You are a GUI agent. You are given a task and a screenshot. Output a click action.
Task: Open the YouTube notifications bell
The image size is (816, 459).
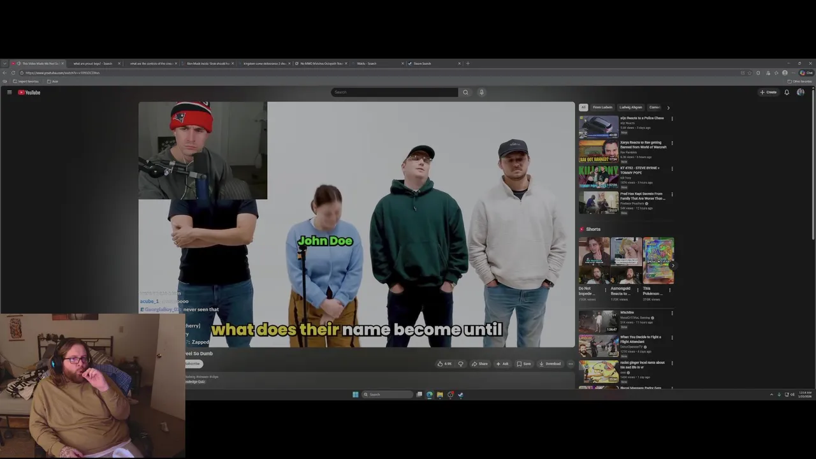coord(787,92)
